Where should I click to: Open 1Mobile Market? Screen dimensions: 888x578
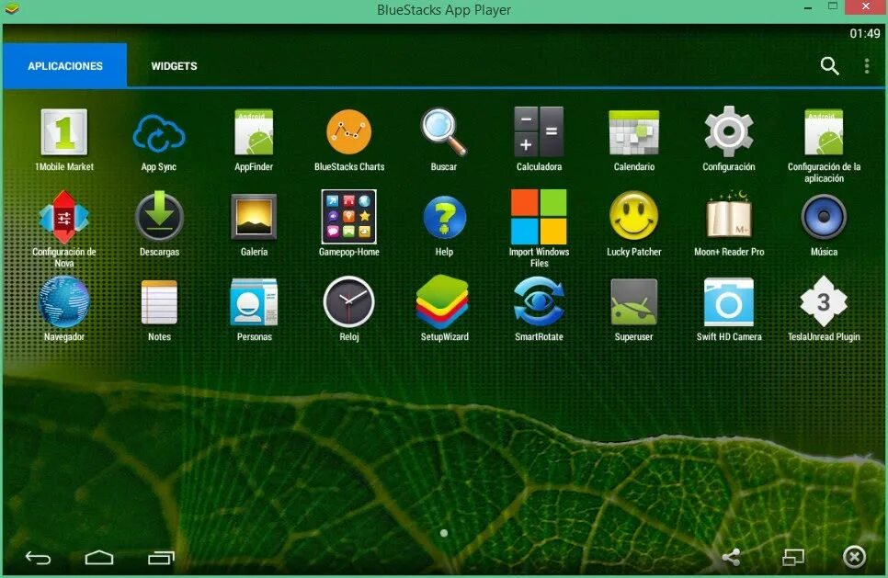click(63, 133)
